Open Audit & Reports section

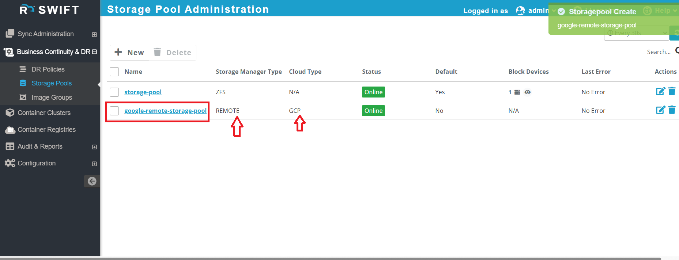[40, 146]
